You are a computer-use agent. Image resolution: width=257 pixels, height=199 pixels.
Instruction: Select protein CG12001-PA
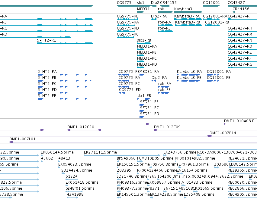[x=213, y=75]
